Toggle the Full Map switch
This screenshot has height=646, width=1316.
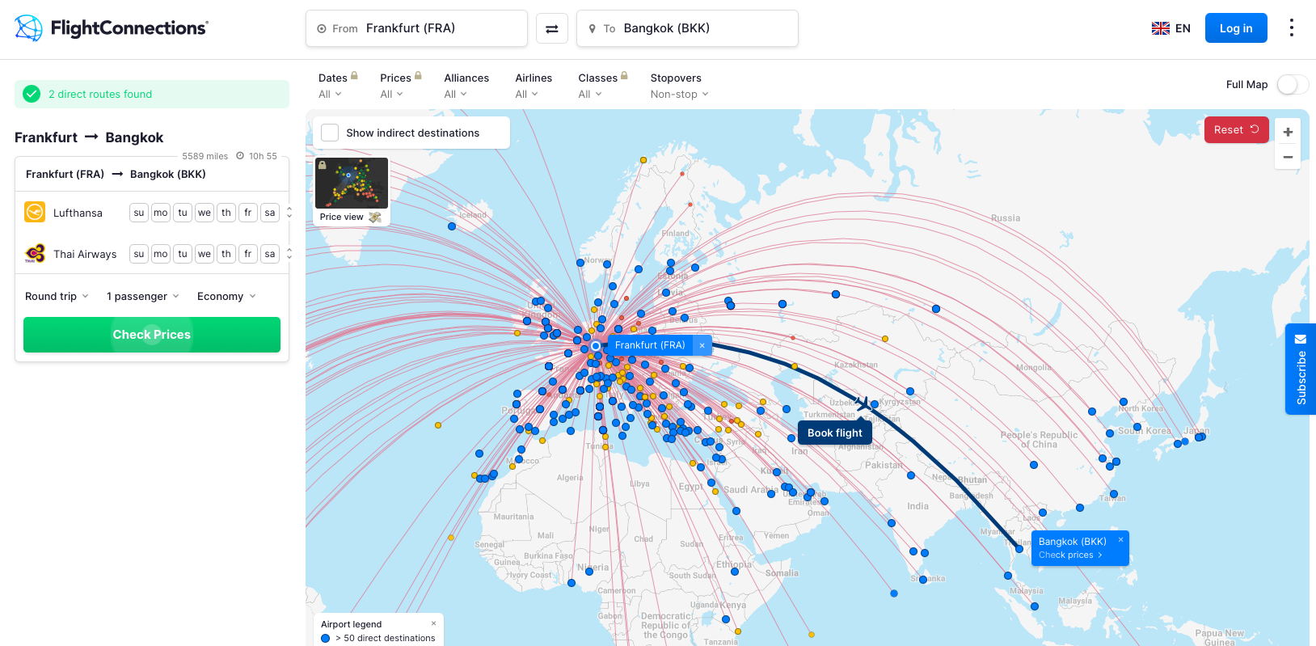(1292, 85)
